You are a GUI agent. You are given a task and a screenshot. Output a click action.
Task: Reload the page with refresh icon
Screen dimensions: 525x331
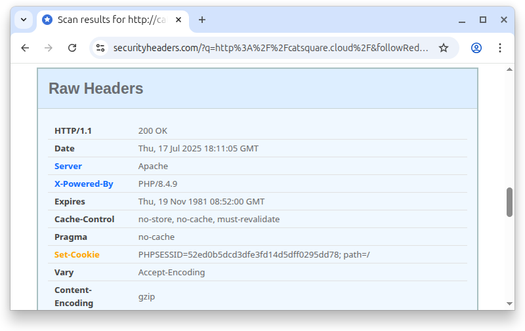point(72,48)
